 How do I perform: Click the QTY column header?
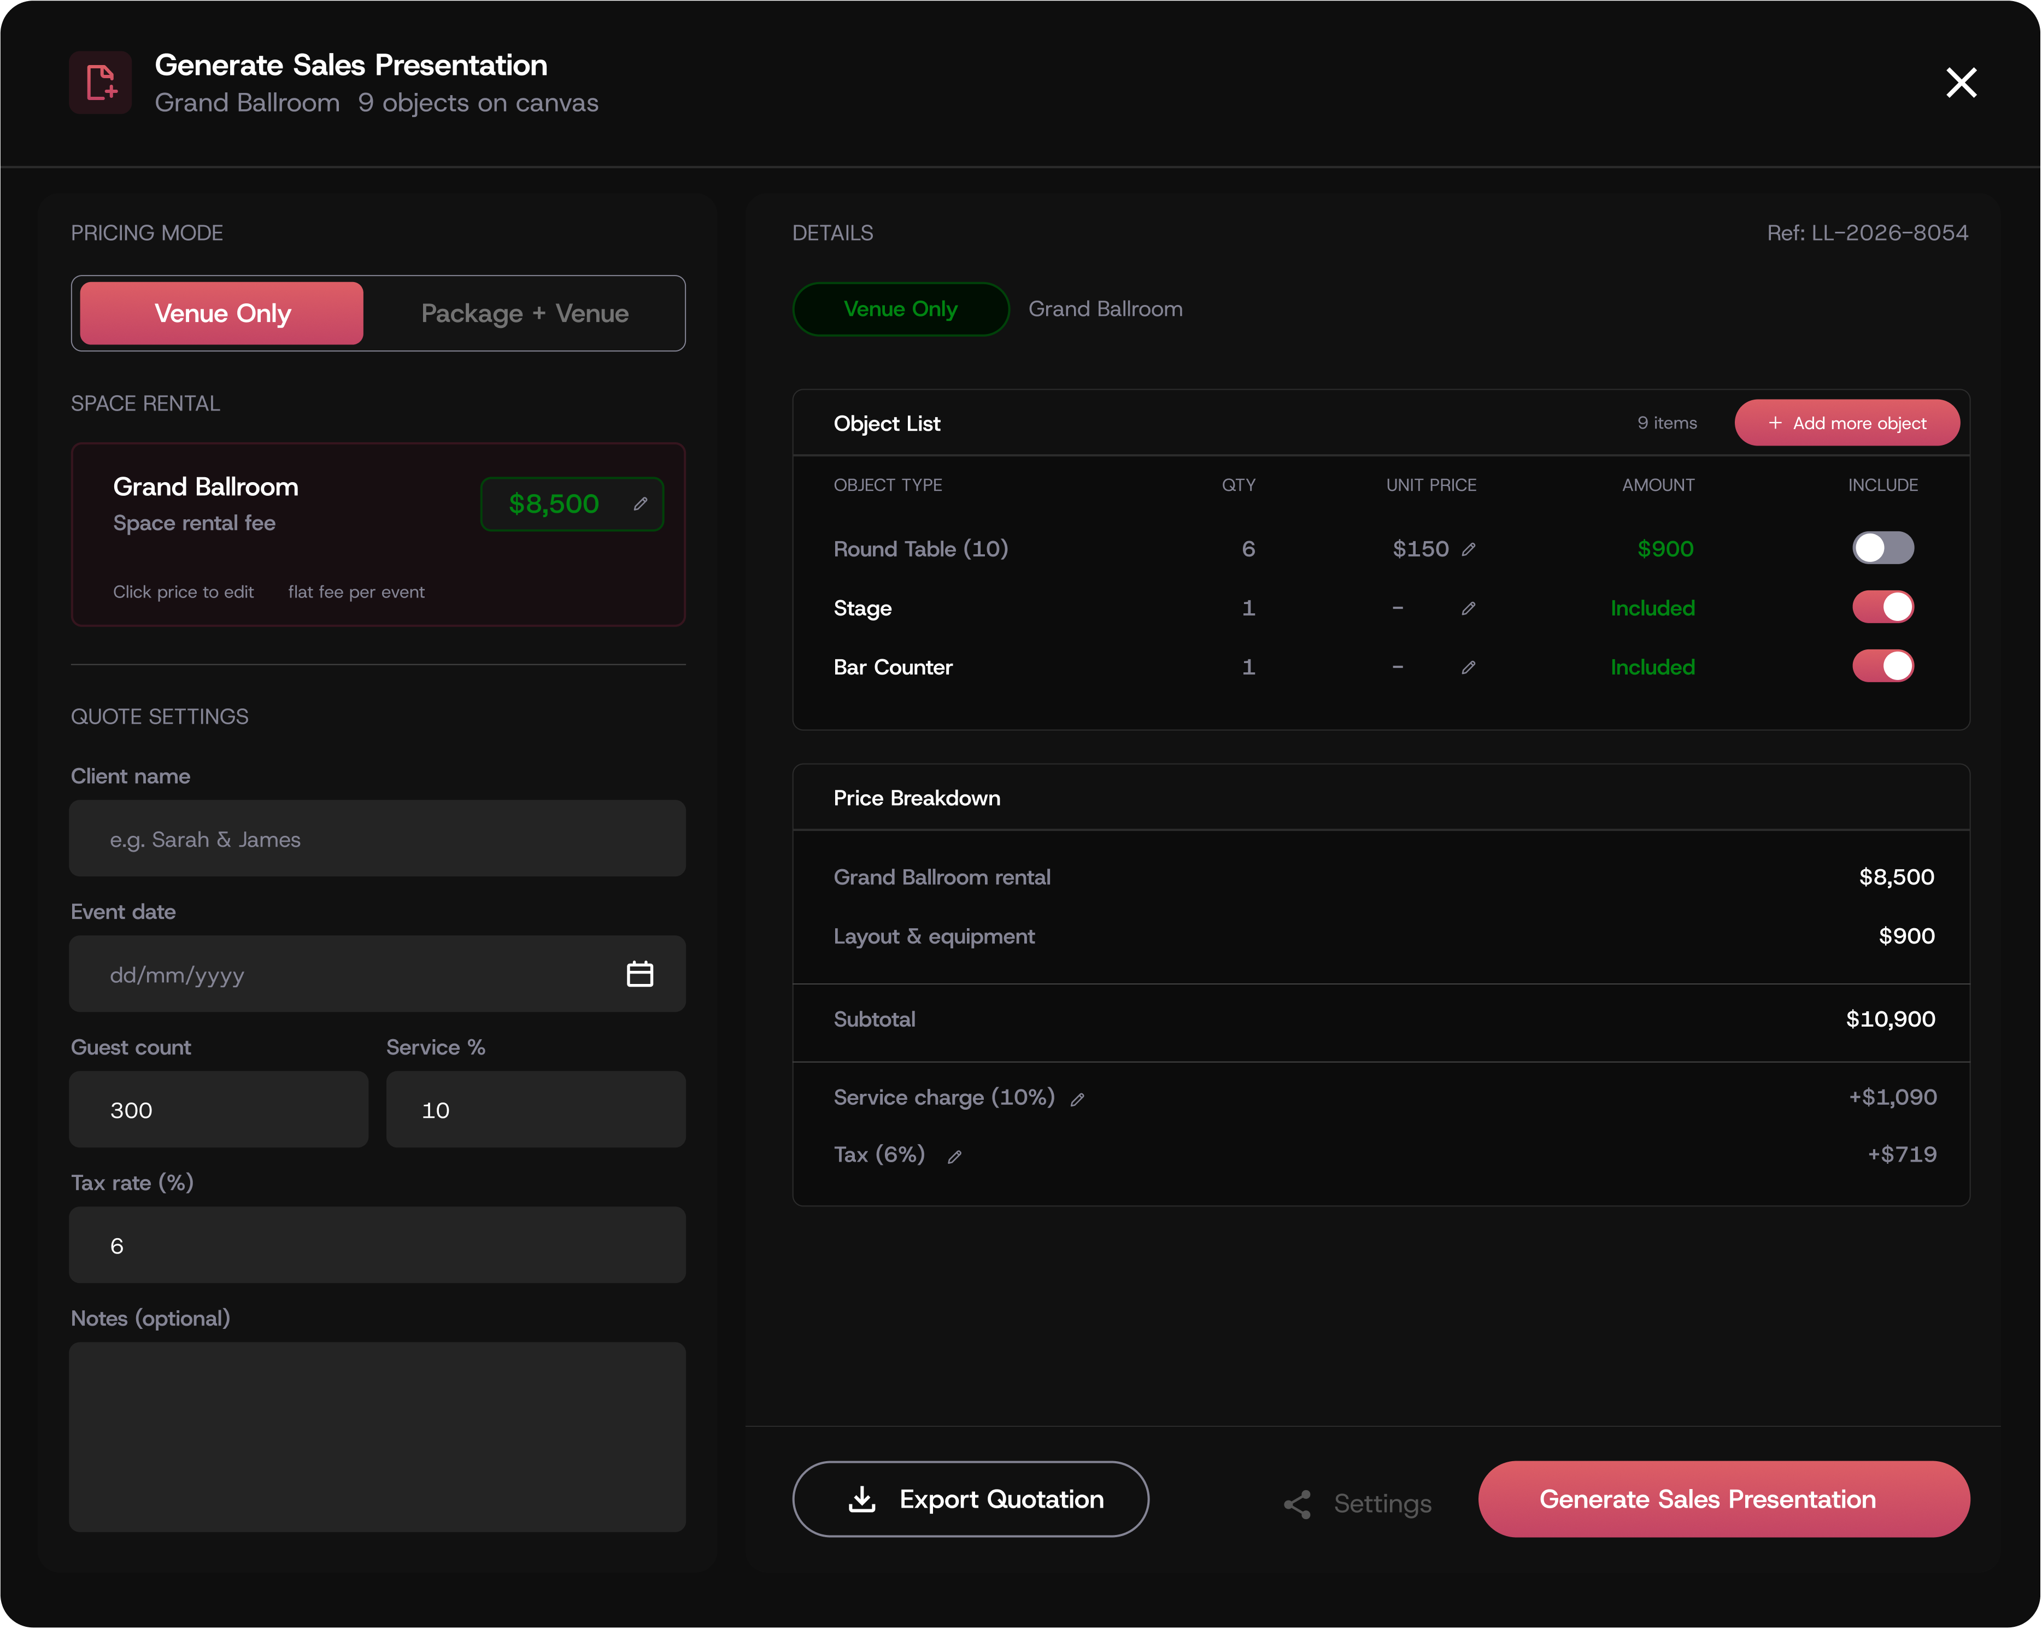pyautogui.click(x=1238, y=485)
